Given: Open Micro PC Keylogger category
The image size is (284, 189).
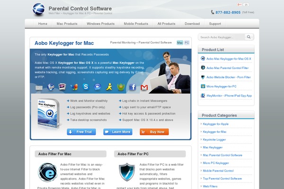Looking at the screenshot, I should (216, 163).
